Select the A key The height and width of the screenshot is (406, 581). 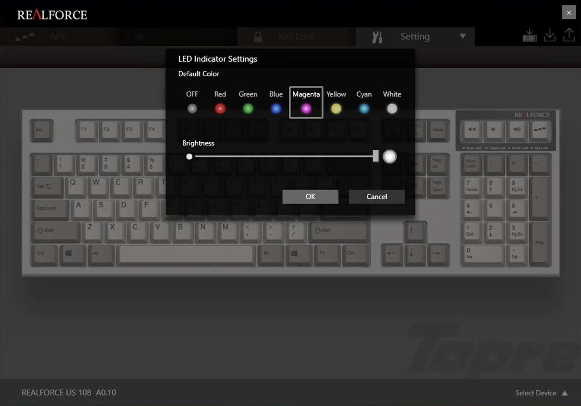(81, 210)
